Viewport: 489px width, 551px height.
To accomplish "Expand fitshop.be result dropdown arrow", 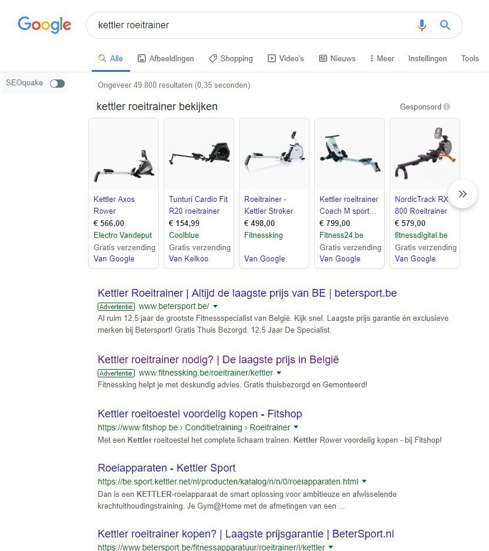I will point(296,427).
